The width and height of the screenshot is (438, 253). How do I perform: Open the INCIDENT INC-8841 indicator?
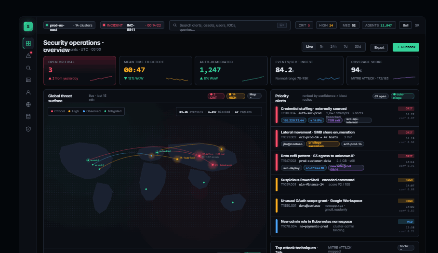[x=132, y=26]
